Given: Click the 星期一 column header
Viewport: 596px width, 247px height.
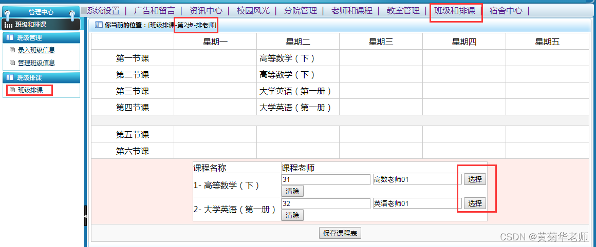Looking at the screenshot, I should [x=215, y=42].
